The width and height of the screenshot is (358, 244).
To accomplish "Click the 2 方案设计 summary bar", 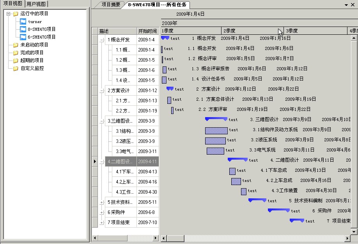I will pos(170,88).
